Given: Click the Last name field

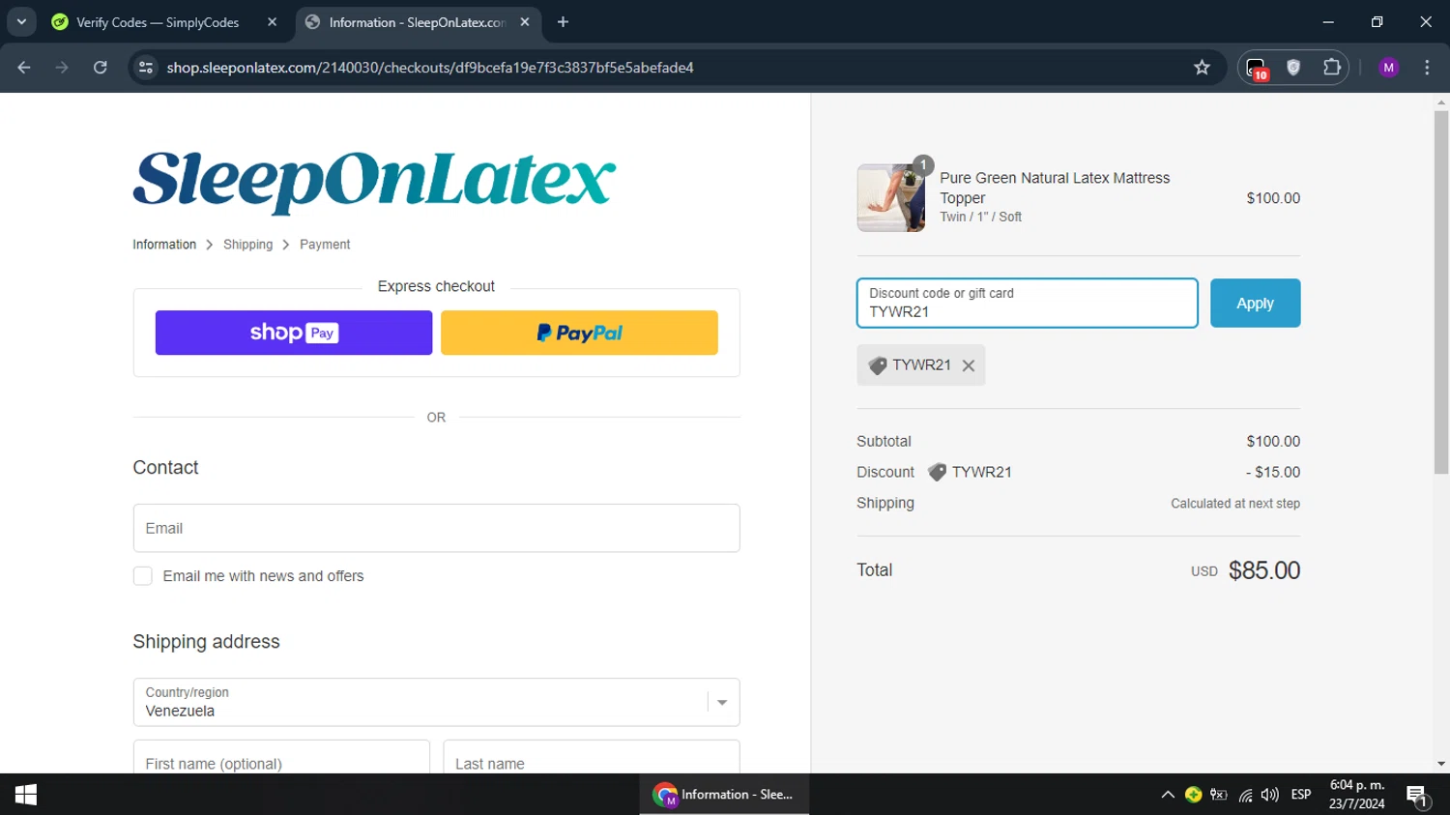Looking at the screenshot, I should click(592, 757).
